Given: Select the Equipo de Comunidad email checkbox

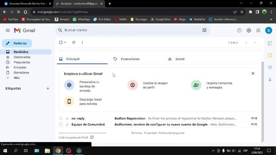Looking at the screenshot, I should [61, 124].
